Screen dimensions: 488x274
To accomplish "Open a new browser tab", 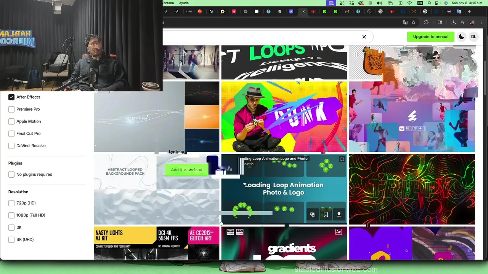I will coord(469,11).
